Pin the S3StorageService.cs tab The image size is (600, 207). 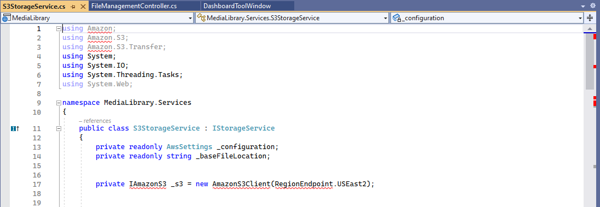pos(73,6)
